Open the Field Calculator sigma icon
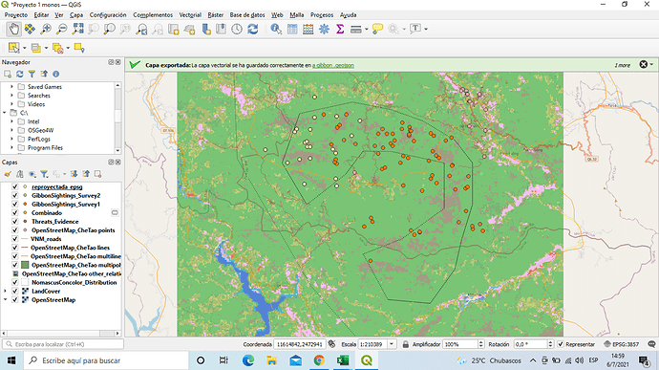 click(x=340, y=29)
